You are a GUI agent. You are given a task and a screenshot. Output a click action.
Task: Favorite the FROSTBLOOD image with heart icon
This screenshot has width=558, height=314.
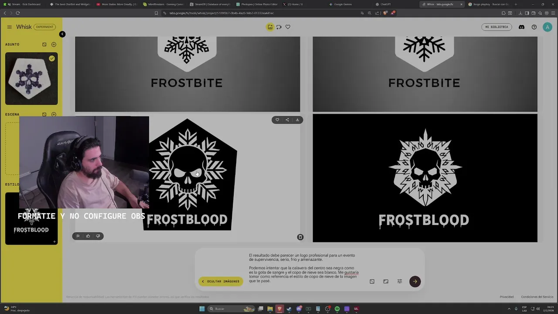pos(277,120)
